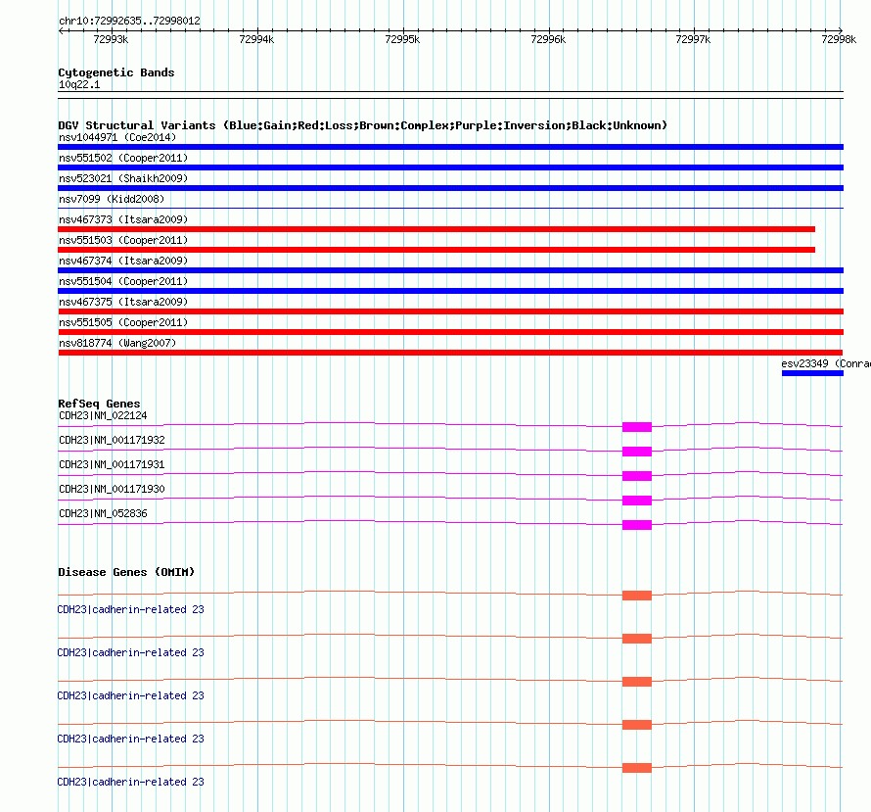Select the magenta exon of CDH23|NM_001171932

(x=636, y=452)
